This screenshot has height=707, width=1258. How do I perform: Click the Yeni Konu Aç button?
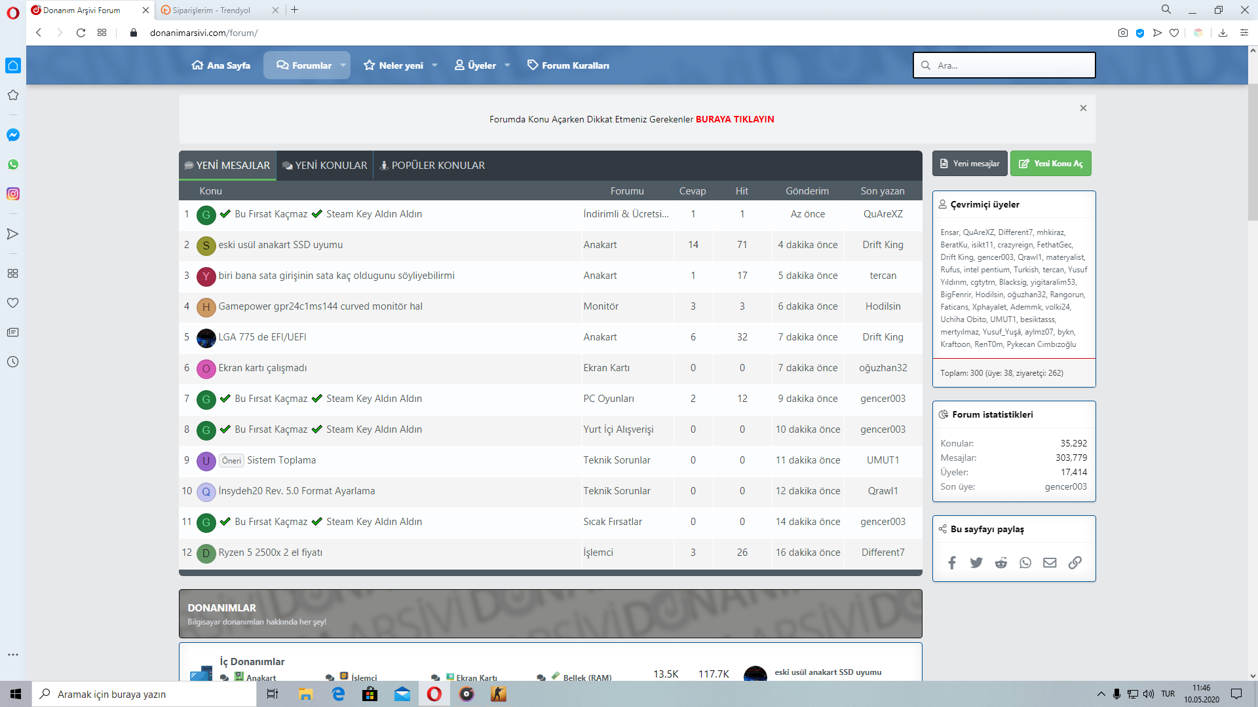click(x=1051, y=164)
